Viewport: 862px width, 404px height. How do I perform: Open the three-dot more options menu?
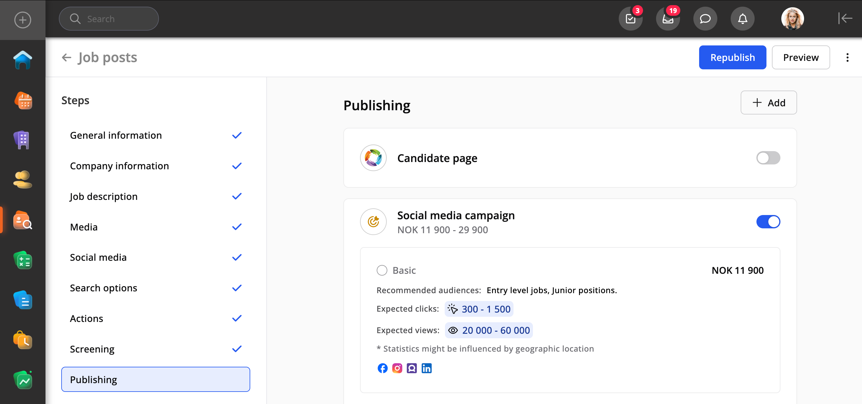tap(847, 58)
